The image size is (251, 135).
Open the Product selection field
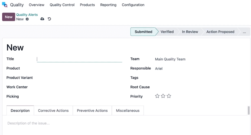click(x=79, y=68)
